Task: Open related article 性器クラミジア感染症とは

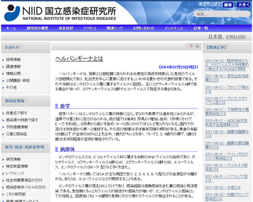Action: pyautogui.click(x=227, y=197)
